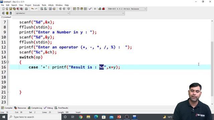Open OBS Studio from the taskbar
The width and height of the screenshot is (214, 120).
pos(127,117)
